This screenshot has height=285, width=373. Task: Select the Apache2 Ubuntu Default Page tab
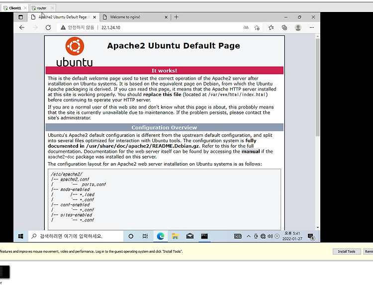point(64,17)
